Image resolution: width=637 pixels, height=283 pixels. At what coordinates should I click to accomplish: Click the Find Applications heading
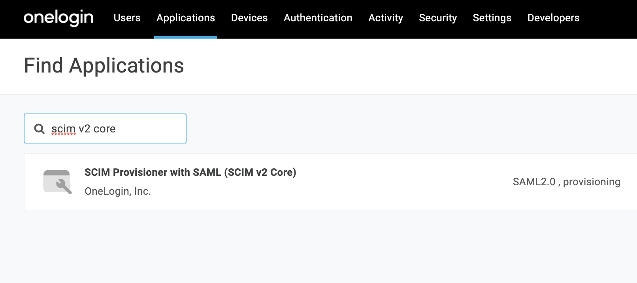point(104,65)
